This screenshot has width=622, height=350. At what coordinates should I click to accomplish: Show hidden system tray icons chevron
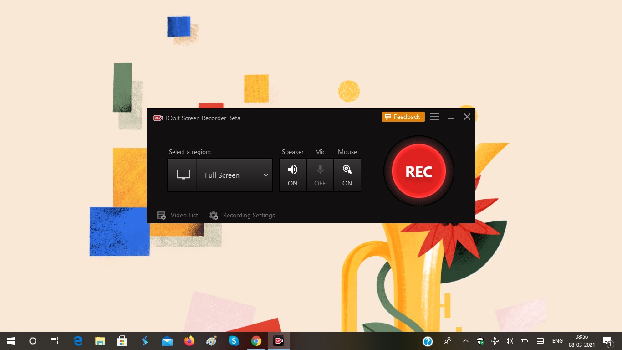pos(465,341)
